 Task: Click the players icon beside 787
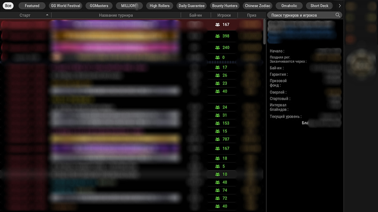pos(217,139)
